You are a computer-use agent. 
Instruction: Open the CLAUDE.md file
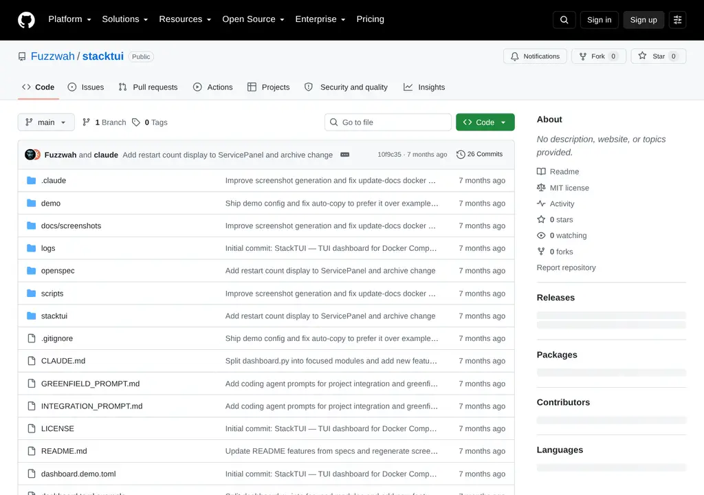[63, 361]
